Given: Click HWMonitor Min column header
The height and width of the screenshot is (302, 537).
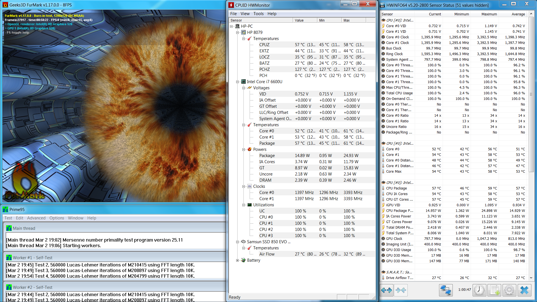Looking at the screenshot, I should click(329, 20).
